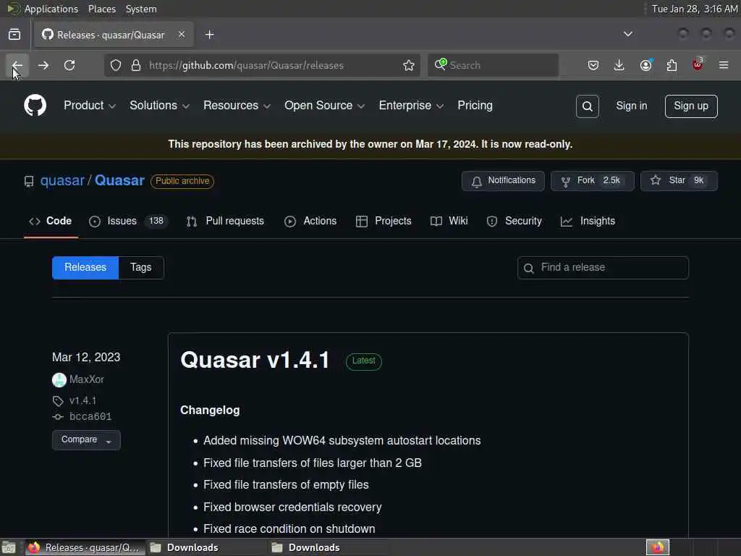Switch to the Issues tab
The height and width of the screenshot is (556, 741).
point(128,221)
